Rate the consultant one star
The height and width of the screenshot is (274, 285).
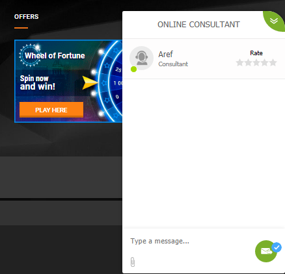(239, 62)
